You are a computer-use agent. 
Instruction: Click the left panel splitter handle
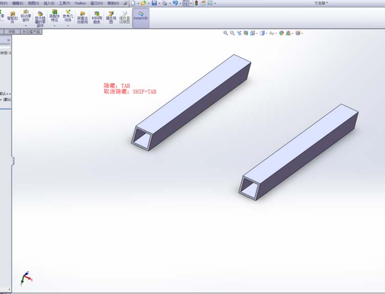point(13,161)
